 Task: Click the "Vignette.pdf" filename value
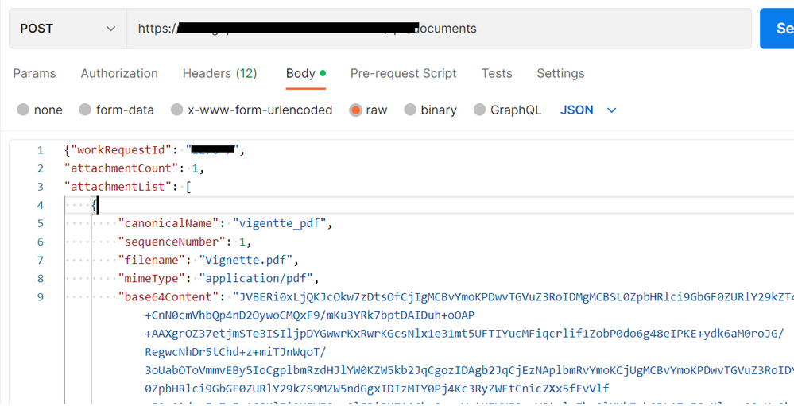tap(247, 260)
